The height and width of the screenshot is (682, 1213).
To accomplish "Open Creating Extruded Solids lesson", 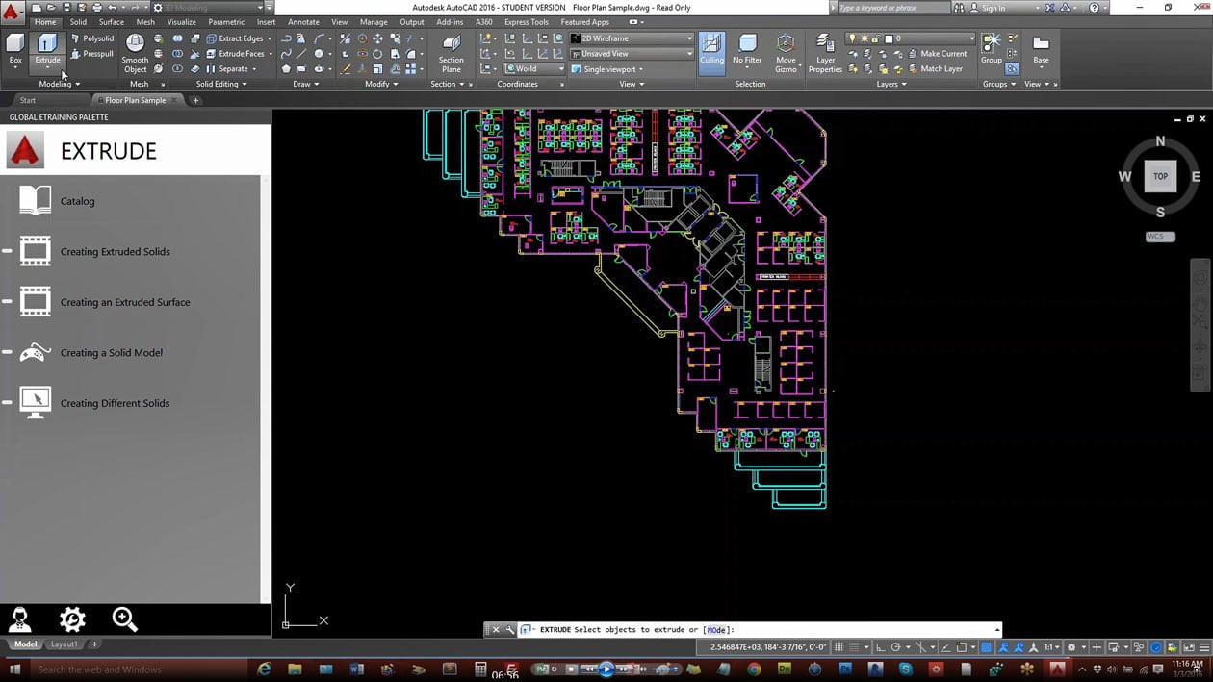I will point(116,252).
